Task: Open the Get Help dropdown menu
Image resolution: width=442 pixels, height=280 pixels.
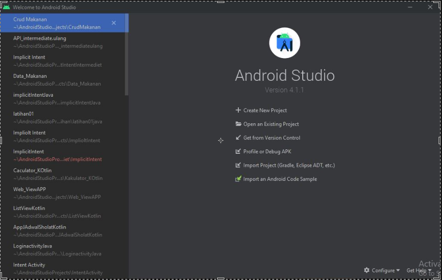Action: pyautogui.click(x=416, y=271)
